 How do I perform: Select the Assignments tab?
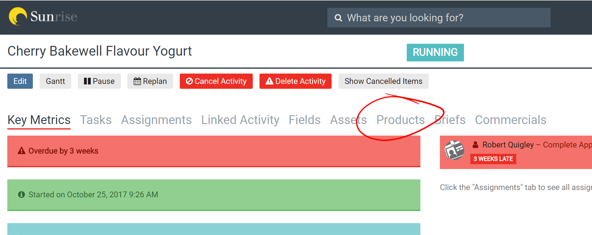coord(156,120)
